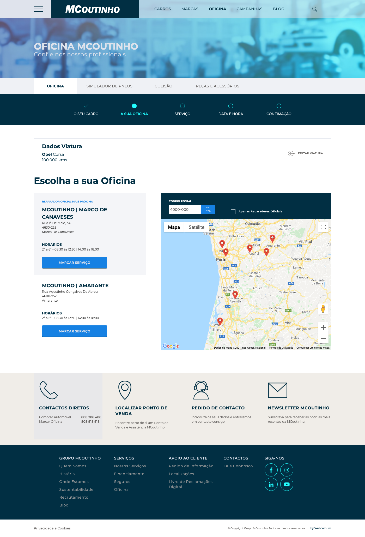Screen dimensions: 365x537
Task: Toggle fullscreen view on the map
Action: tap(323, 227)
